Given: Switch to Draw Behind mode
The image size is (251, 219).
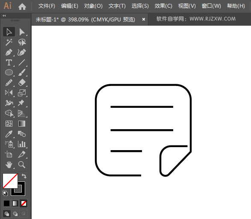Looking at the screenshot, I should point(15,214).
